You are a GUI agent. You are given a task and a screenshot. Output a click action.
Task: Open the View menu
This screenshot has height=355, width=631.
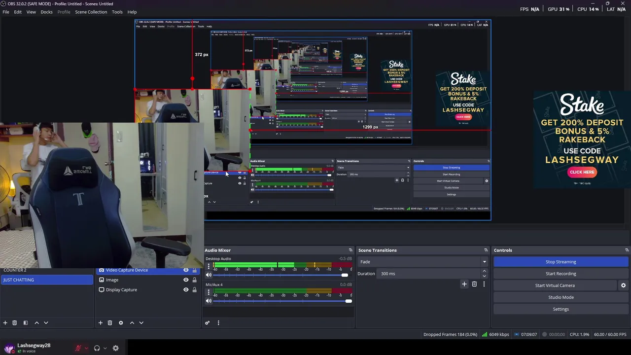click(x=31, y=12)
